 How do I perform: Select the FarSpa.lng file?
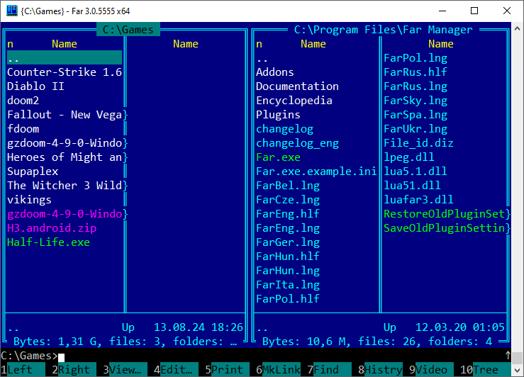tap(416, 115)
